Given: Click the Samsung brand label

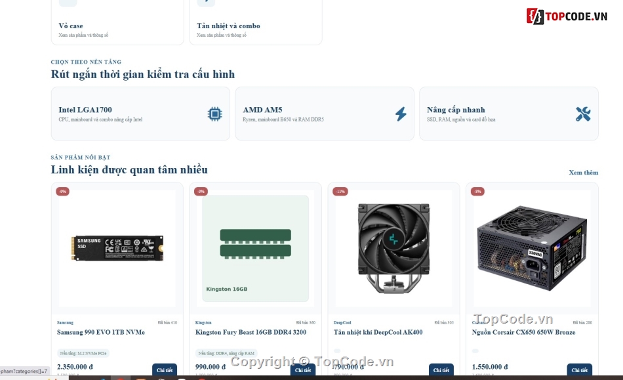Looking at the screenshot, I should pyautogui.click(x=65, y=323).
